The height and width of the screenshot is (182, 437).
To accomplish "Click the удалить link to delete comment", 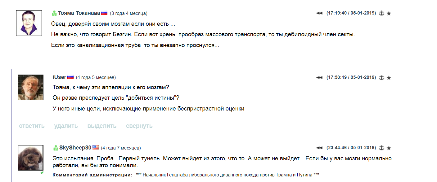I will 66,126.
